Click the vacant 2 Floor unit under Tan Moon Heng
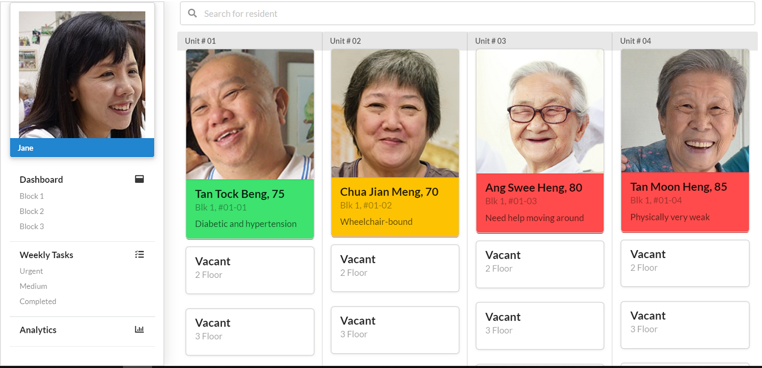 685,263
